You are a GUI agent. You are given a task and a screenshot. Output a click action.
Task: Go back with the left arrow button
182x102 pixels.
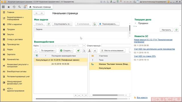tap(37, 13)
